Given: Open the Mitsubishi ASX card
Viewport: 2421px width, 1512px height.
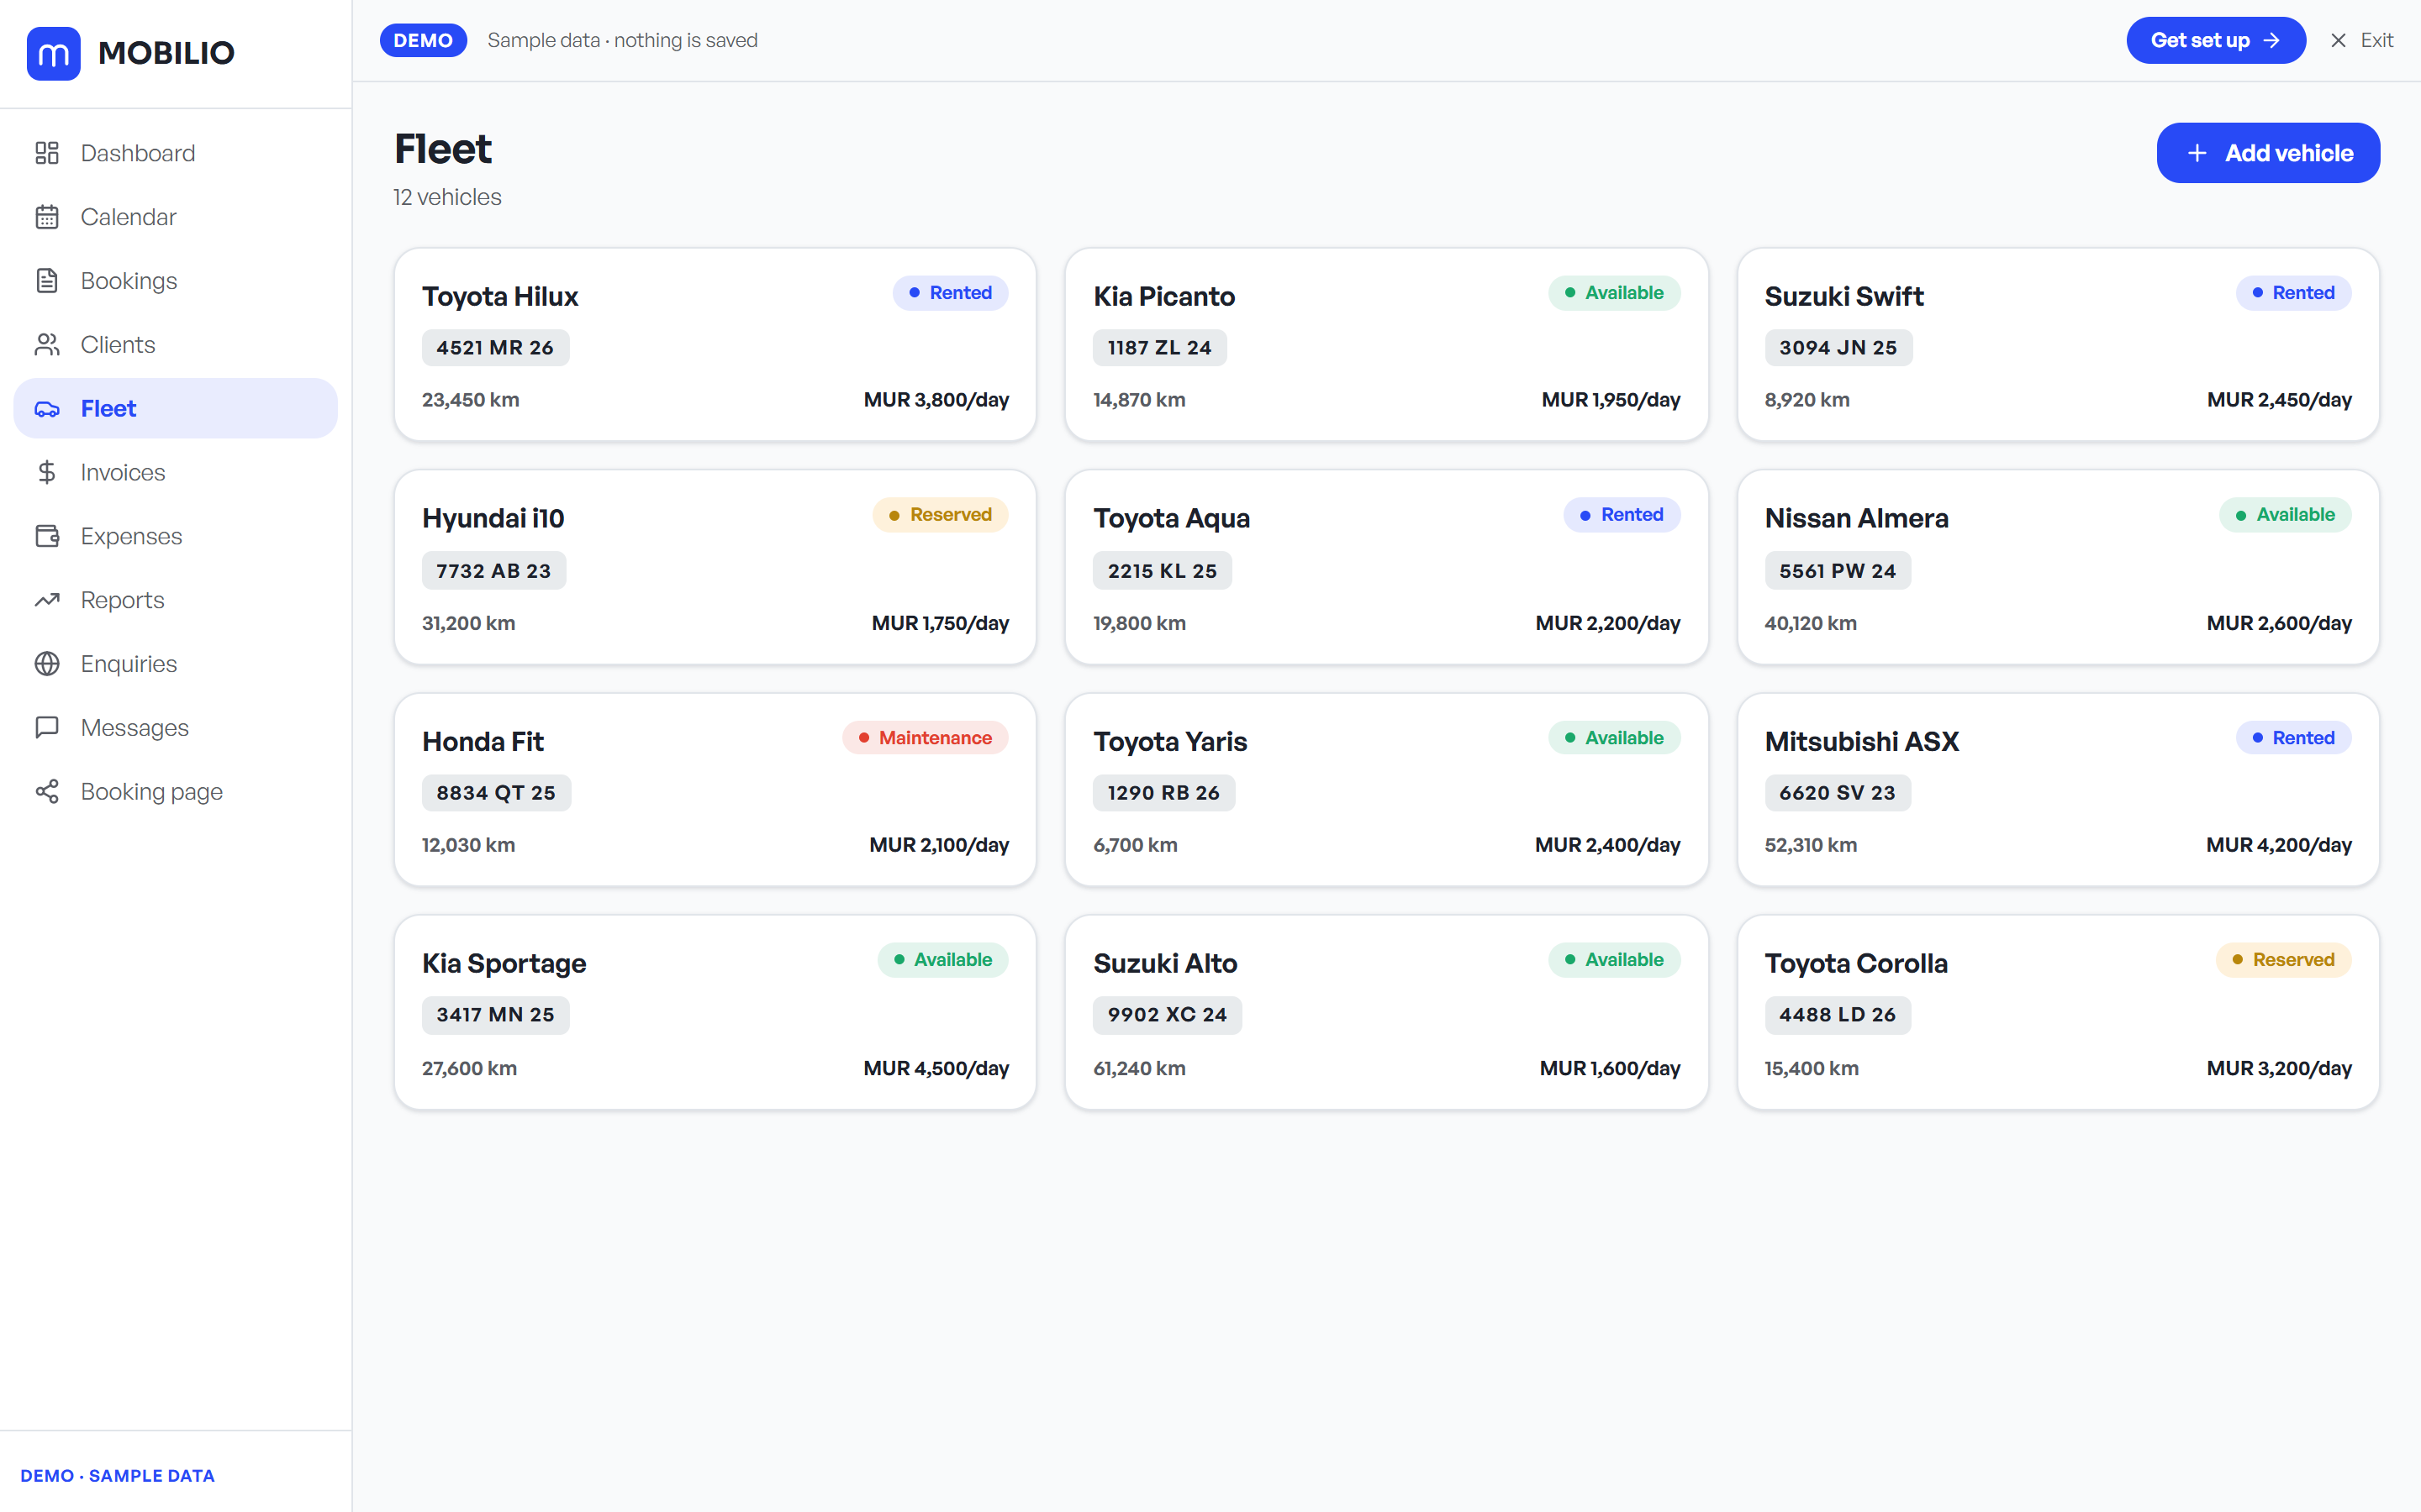Looking at the screenshot, I should tap(2058, 790).
